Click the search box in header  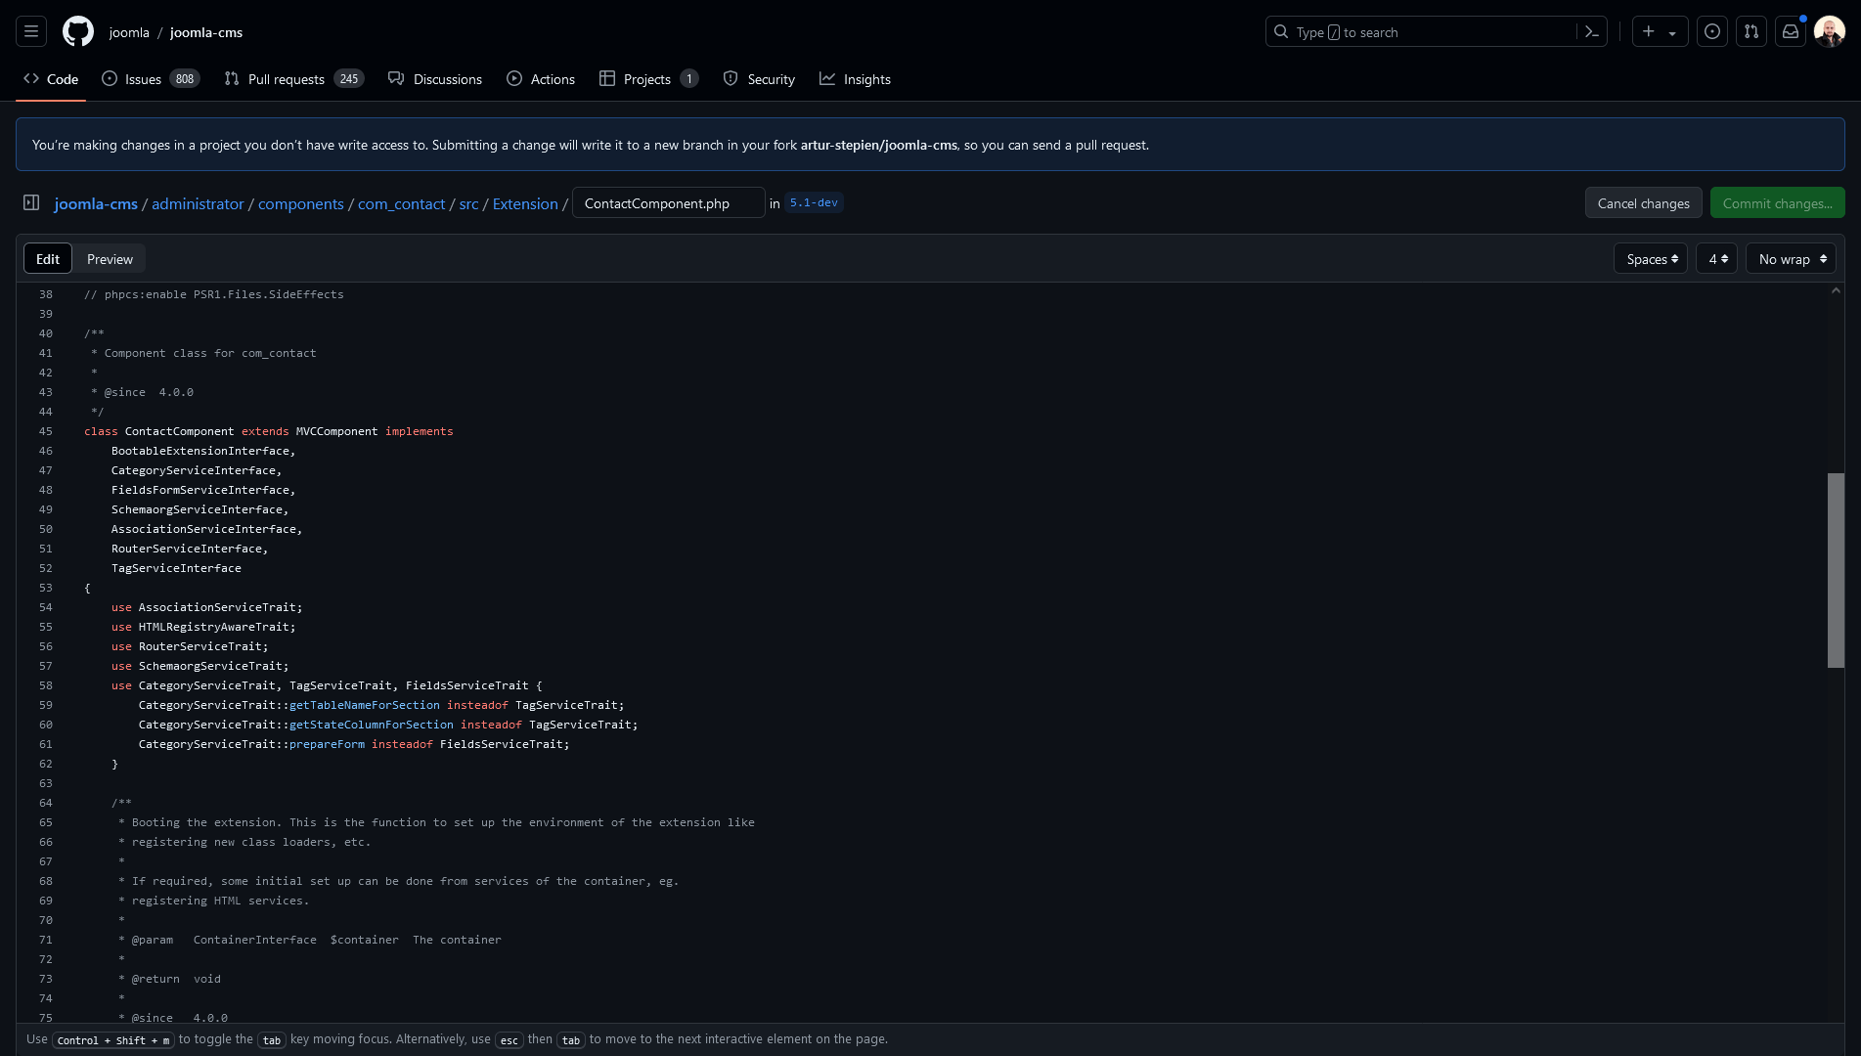coord(1423,31)
